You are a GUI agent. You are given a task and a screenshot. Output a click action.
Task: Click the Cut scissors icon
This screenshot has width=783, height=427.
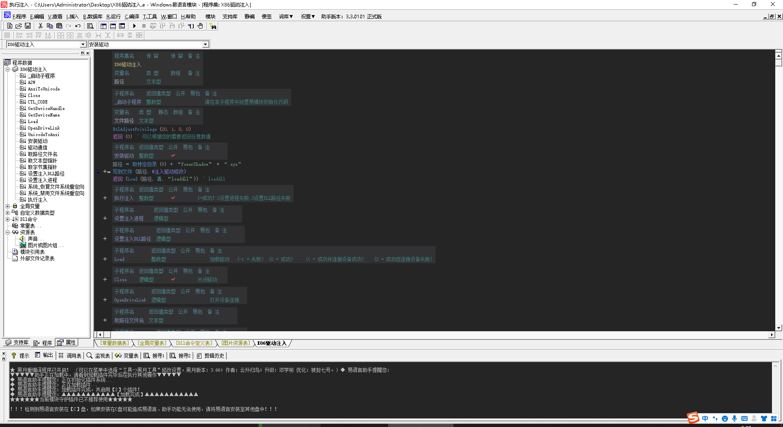tap(40, 26)
